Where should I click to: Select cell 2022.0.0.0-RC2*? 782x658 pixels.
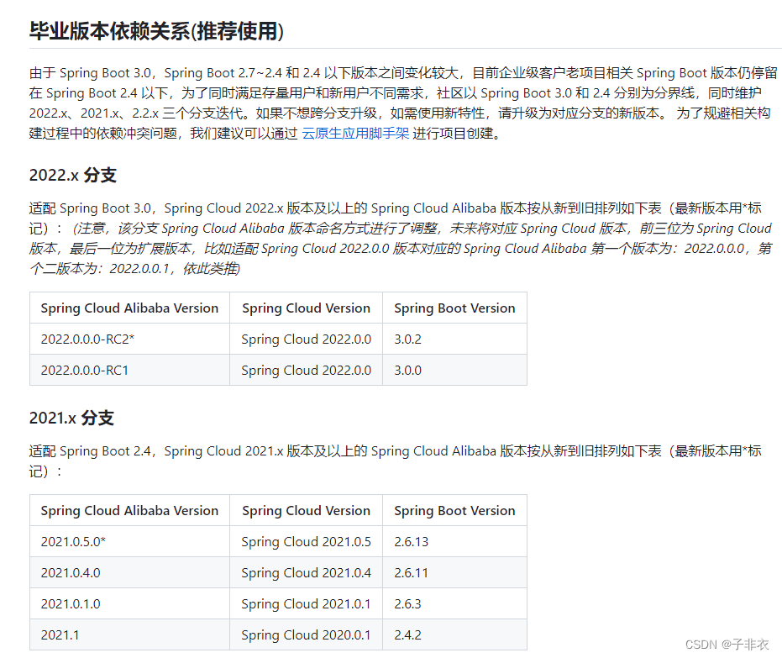129,340
